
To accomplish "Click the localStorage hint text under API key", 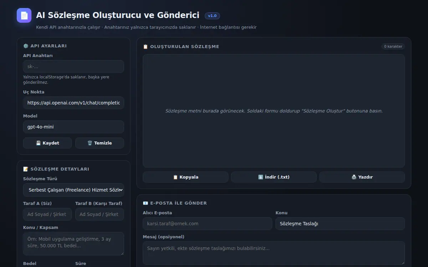I will click(x=66, y=80).
